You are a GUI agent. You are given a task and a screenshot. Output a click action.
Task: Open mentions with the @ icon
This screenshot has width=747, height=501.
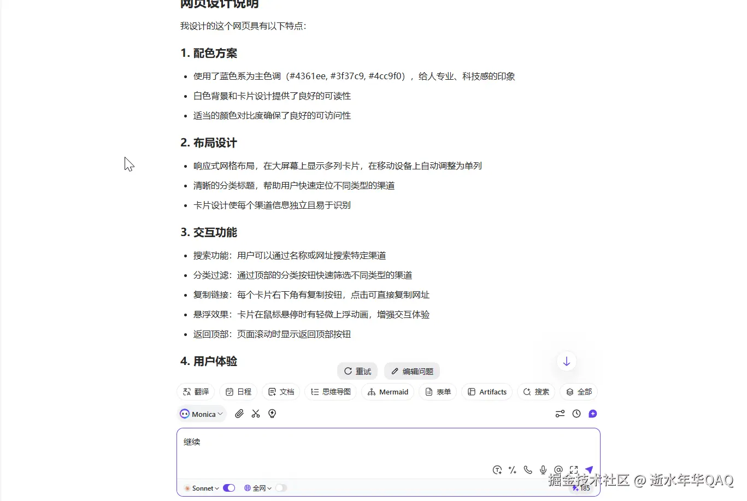tap(558, 470)
